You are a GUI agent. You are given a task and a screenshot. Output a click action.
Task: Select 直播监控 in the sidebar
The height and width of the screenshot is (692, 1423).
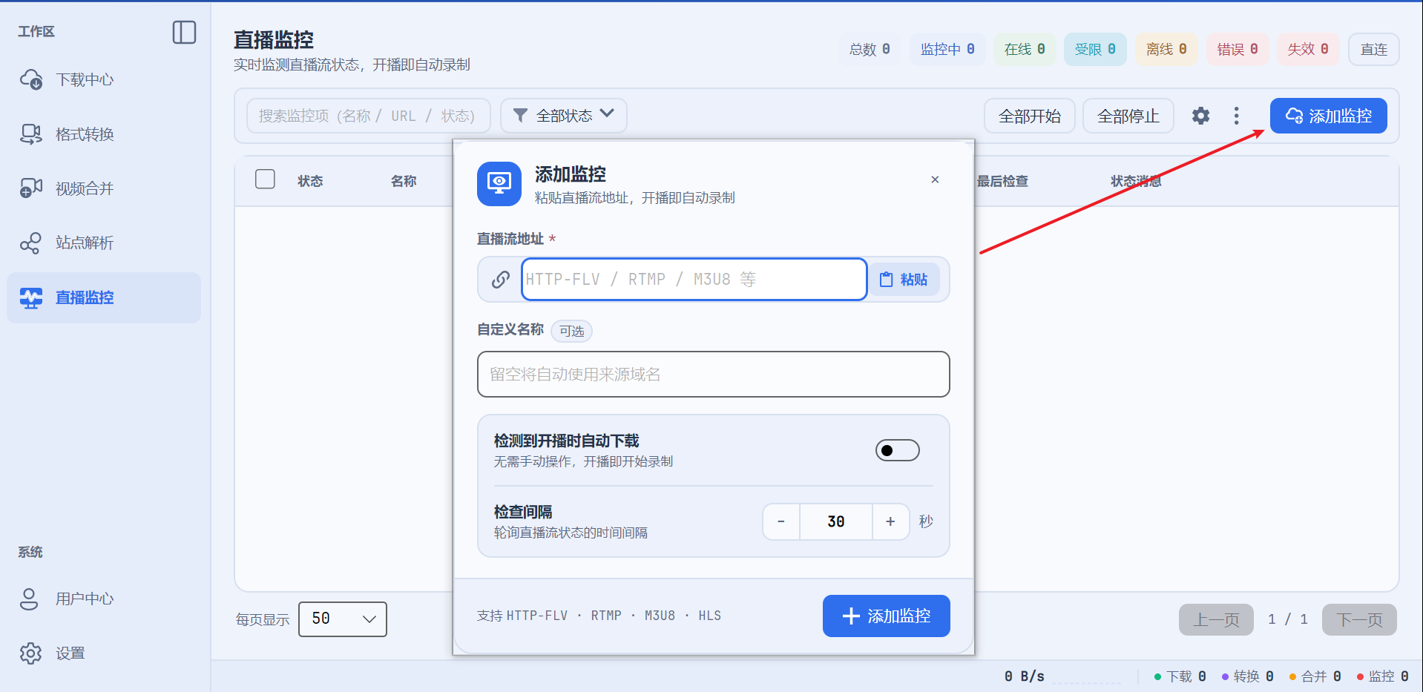[104, 297]
